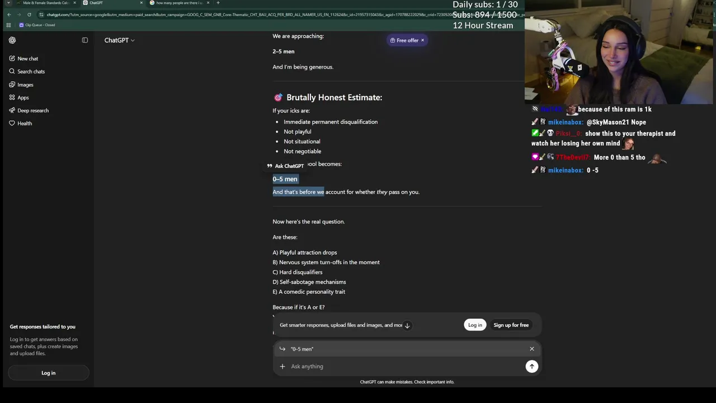
Task: Click "Get responses tailored to you" heading
Action: coord(43,327)
